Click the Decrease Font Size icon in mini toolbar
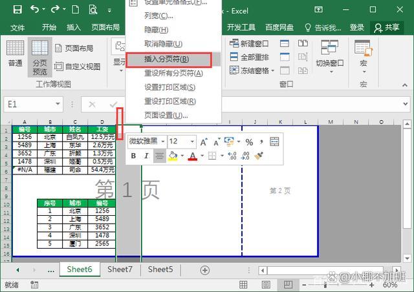This screenshot has width=414, height=292. pyautogui.click(x=217, y=142)
